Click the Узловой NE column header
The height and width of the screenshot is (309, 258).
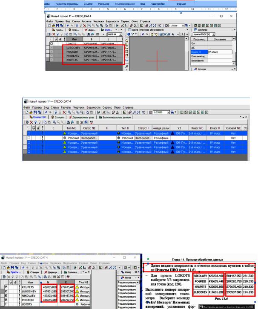[233, 128]
